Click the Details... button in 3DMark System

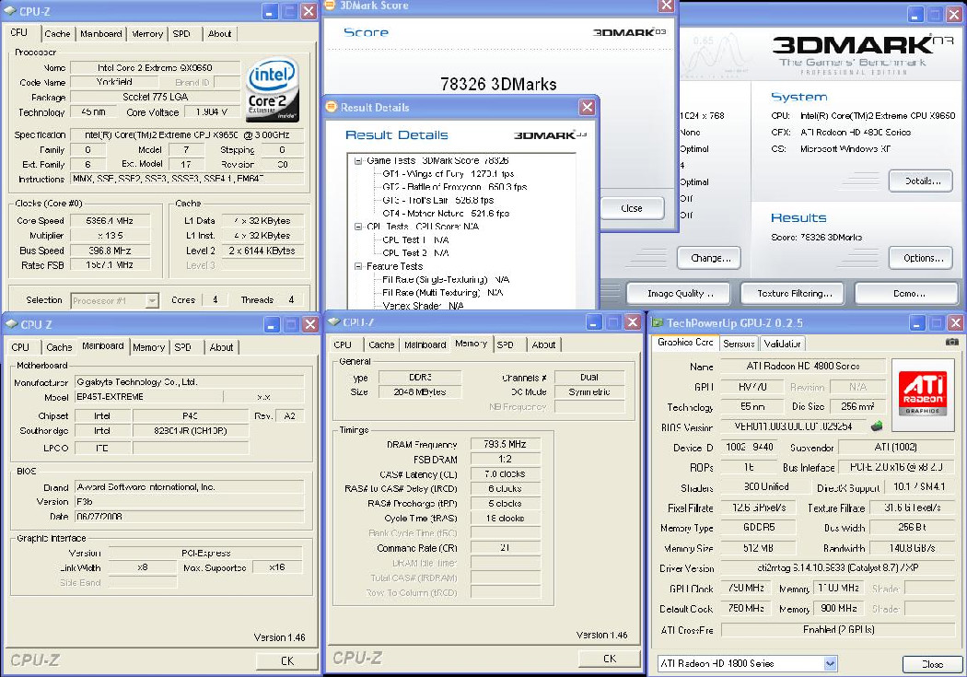click(921, 181)
